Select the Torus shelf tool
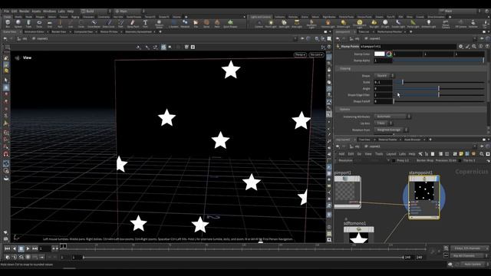The width and height of the screenshot is (491, 276). tap(39, 24)
